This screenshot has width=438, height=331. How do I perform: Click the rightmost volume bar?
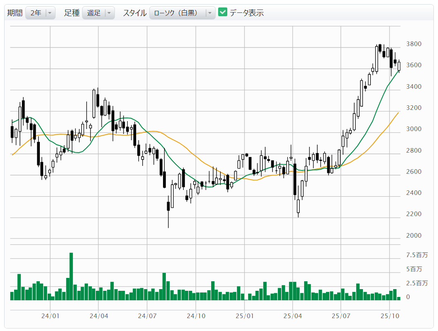click(x=399, y=298)
